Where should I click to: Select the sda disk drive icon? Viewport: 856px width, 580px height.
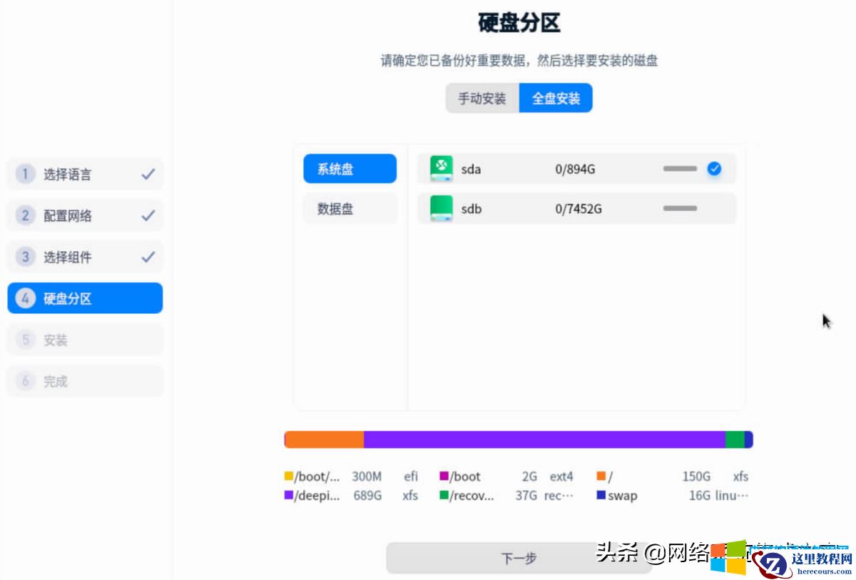pyautogui.click(x=442, y=168)
